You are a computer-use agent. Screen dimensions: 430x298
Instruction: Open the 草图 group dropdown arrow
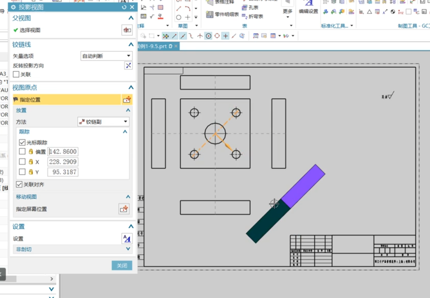(196, 26)
